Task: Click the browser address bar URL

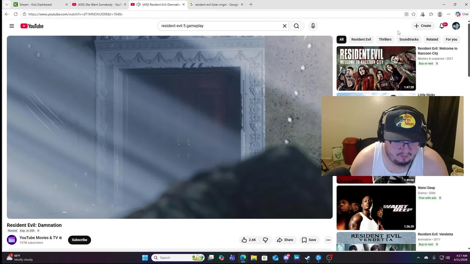Action: click(75, 14)
